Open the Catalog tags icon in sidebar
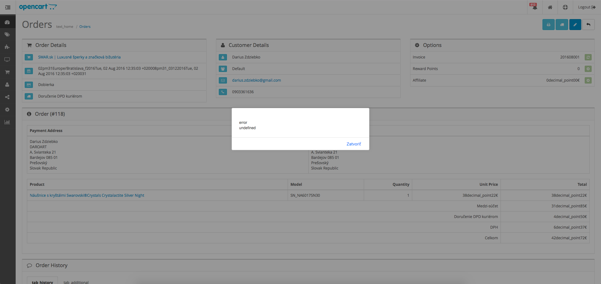601x284 pixels. point(7,35)
